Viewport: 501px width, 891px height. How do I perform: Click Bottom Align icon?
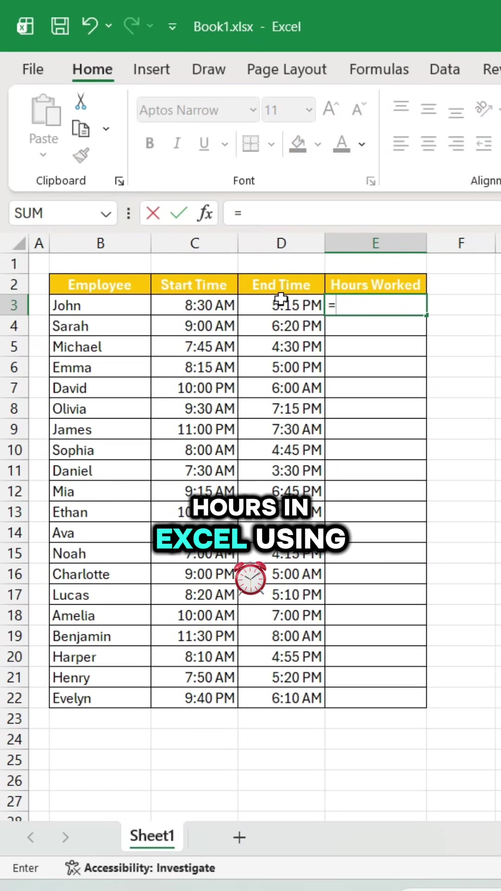(456, 112)
